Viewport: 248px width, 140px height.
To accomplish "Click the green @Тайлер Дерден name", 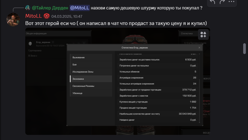I will point(50,8).
